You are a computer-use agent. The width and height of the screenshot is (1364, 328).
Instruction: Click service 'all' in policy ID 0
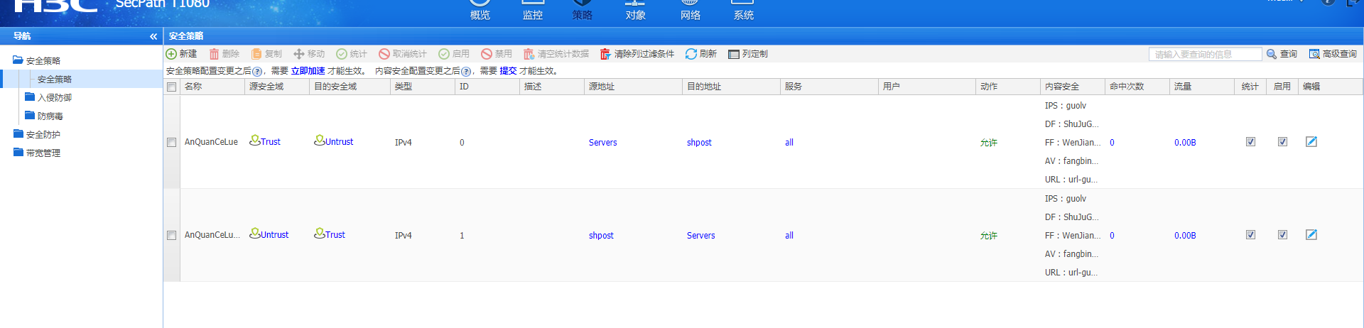[x=789, y=143]
